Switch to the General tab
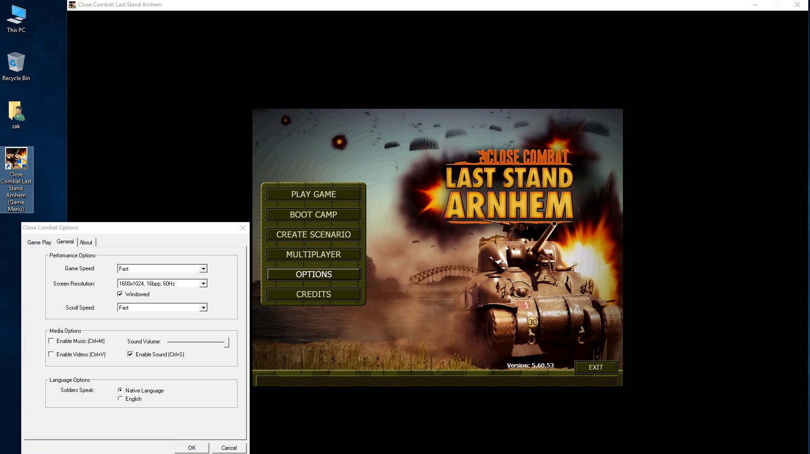The height and width of the screenshot is (454, 810). click(x=65, y=242)
